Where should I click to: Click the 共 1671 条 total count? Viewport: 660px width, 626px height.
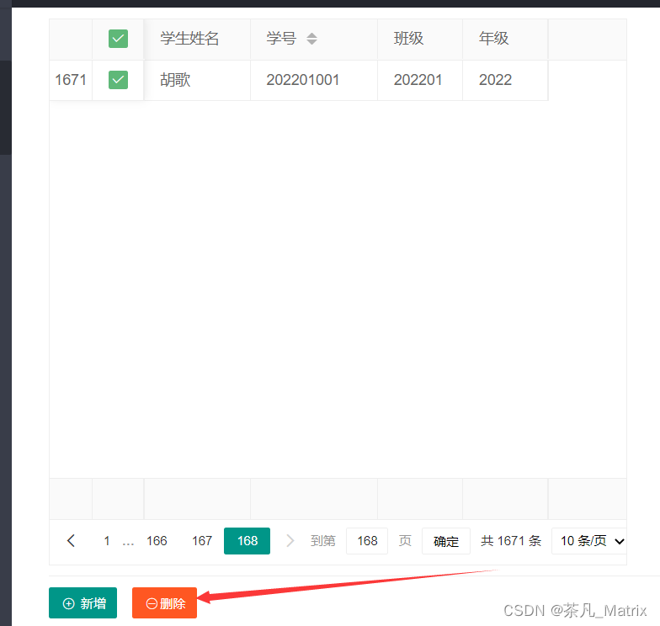pyautogui.click(x=510, y=540)
